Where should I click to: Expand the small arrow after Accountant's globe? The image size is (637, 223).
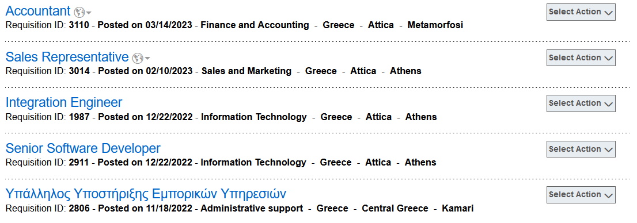point(89,13)
